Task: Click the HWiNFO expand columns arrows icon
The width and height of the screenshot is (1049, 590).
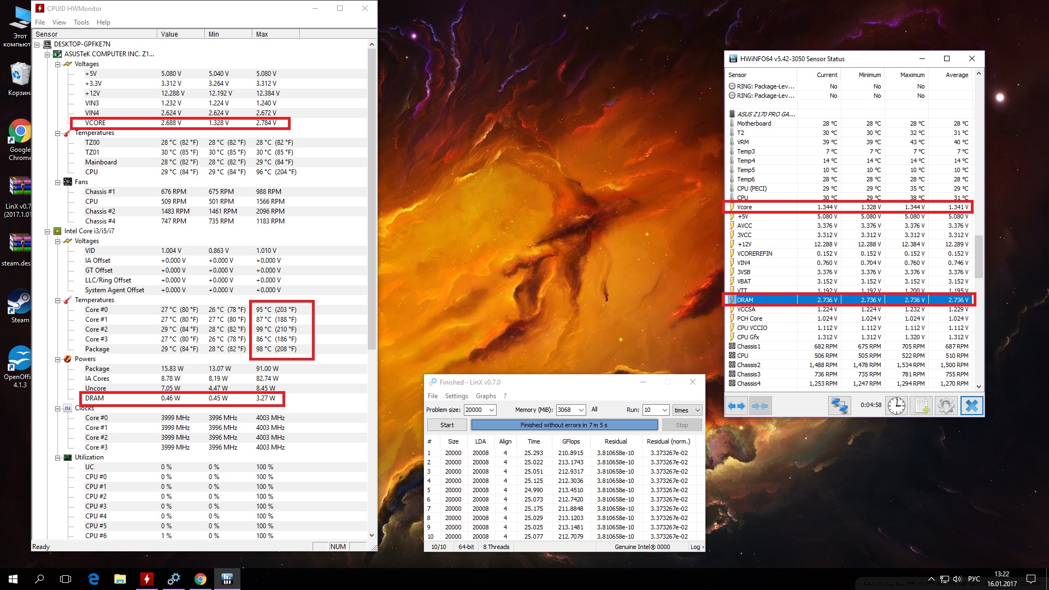Action: pos(736,406)
